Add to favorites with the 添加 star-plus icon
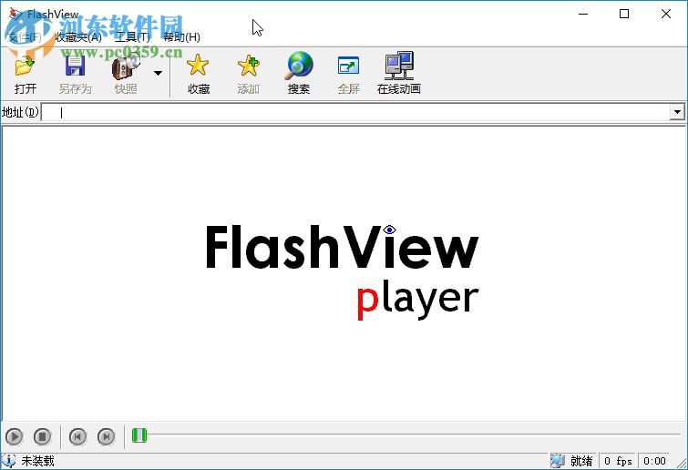 [249, 66]
